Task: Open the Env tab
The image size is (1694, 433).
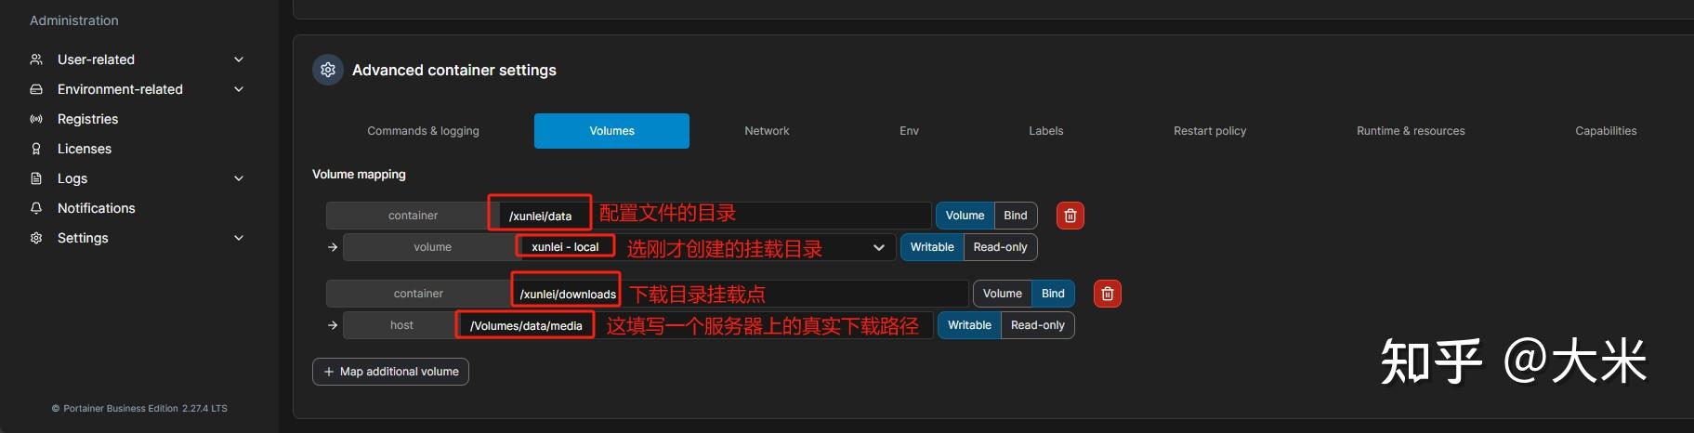Action: tap(909, 131)
